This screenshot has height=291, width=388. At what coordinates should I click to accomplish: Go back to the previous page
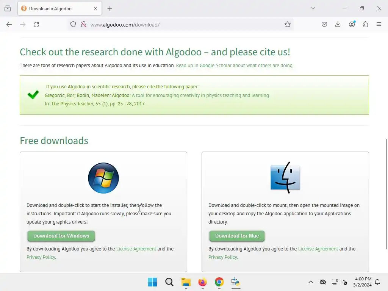[x=9, y=25]
